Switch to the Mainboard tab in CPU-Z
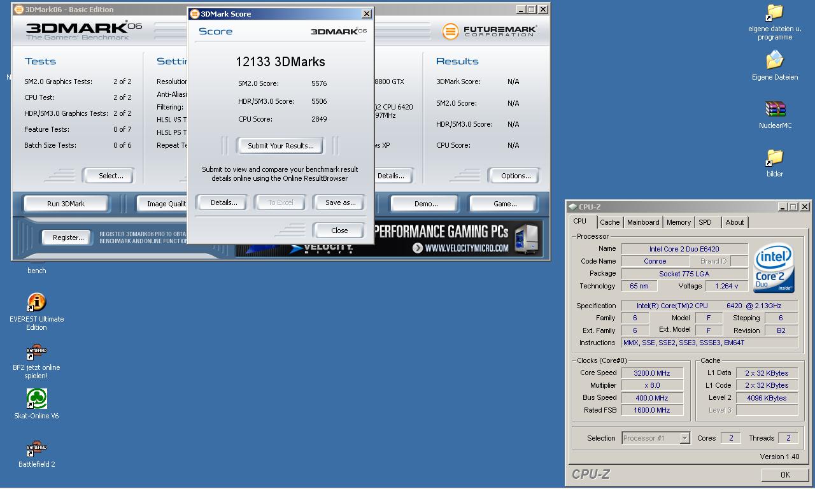The image size is (815, 489). tap(643, 222)
